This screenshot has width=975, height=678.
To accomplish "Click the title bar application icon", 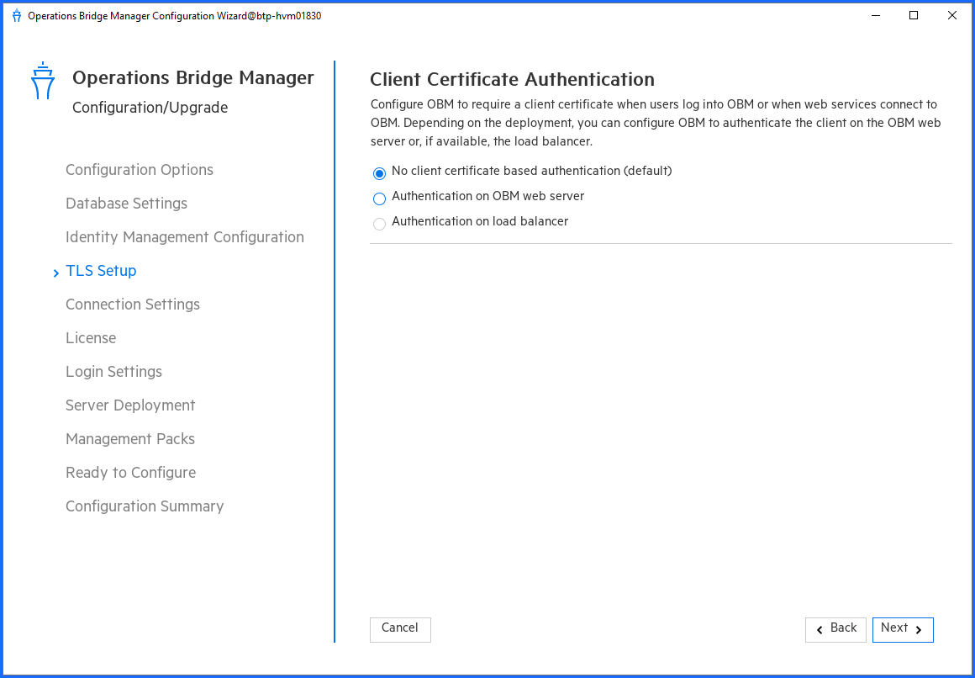I will 16,15.
